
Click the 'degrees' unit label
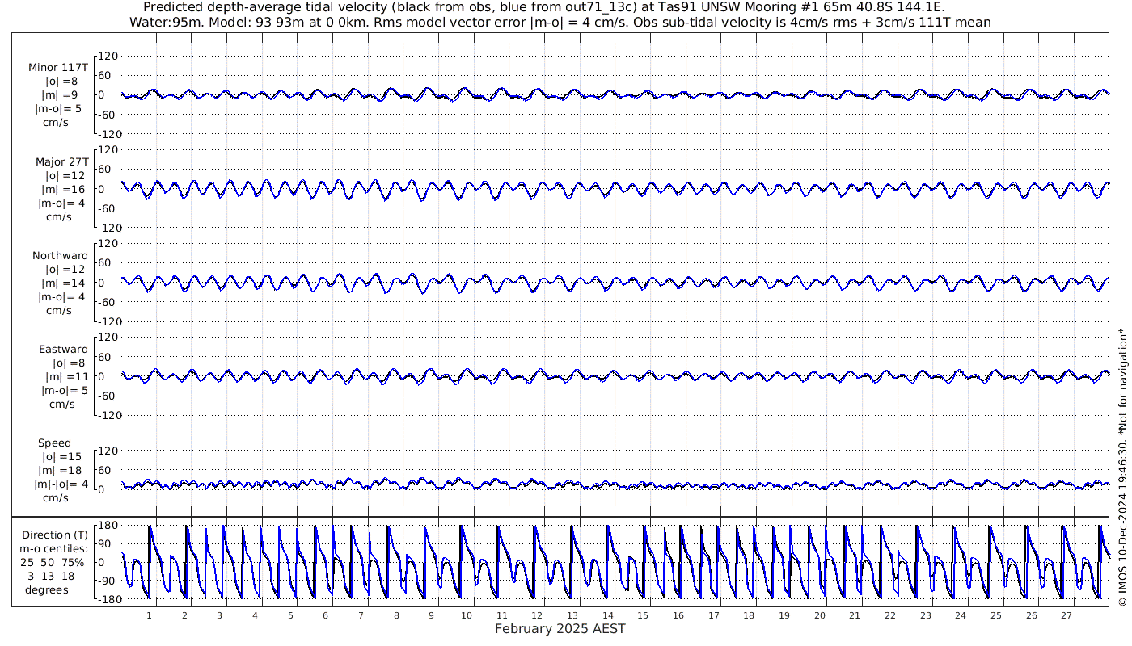46,589
